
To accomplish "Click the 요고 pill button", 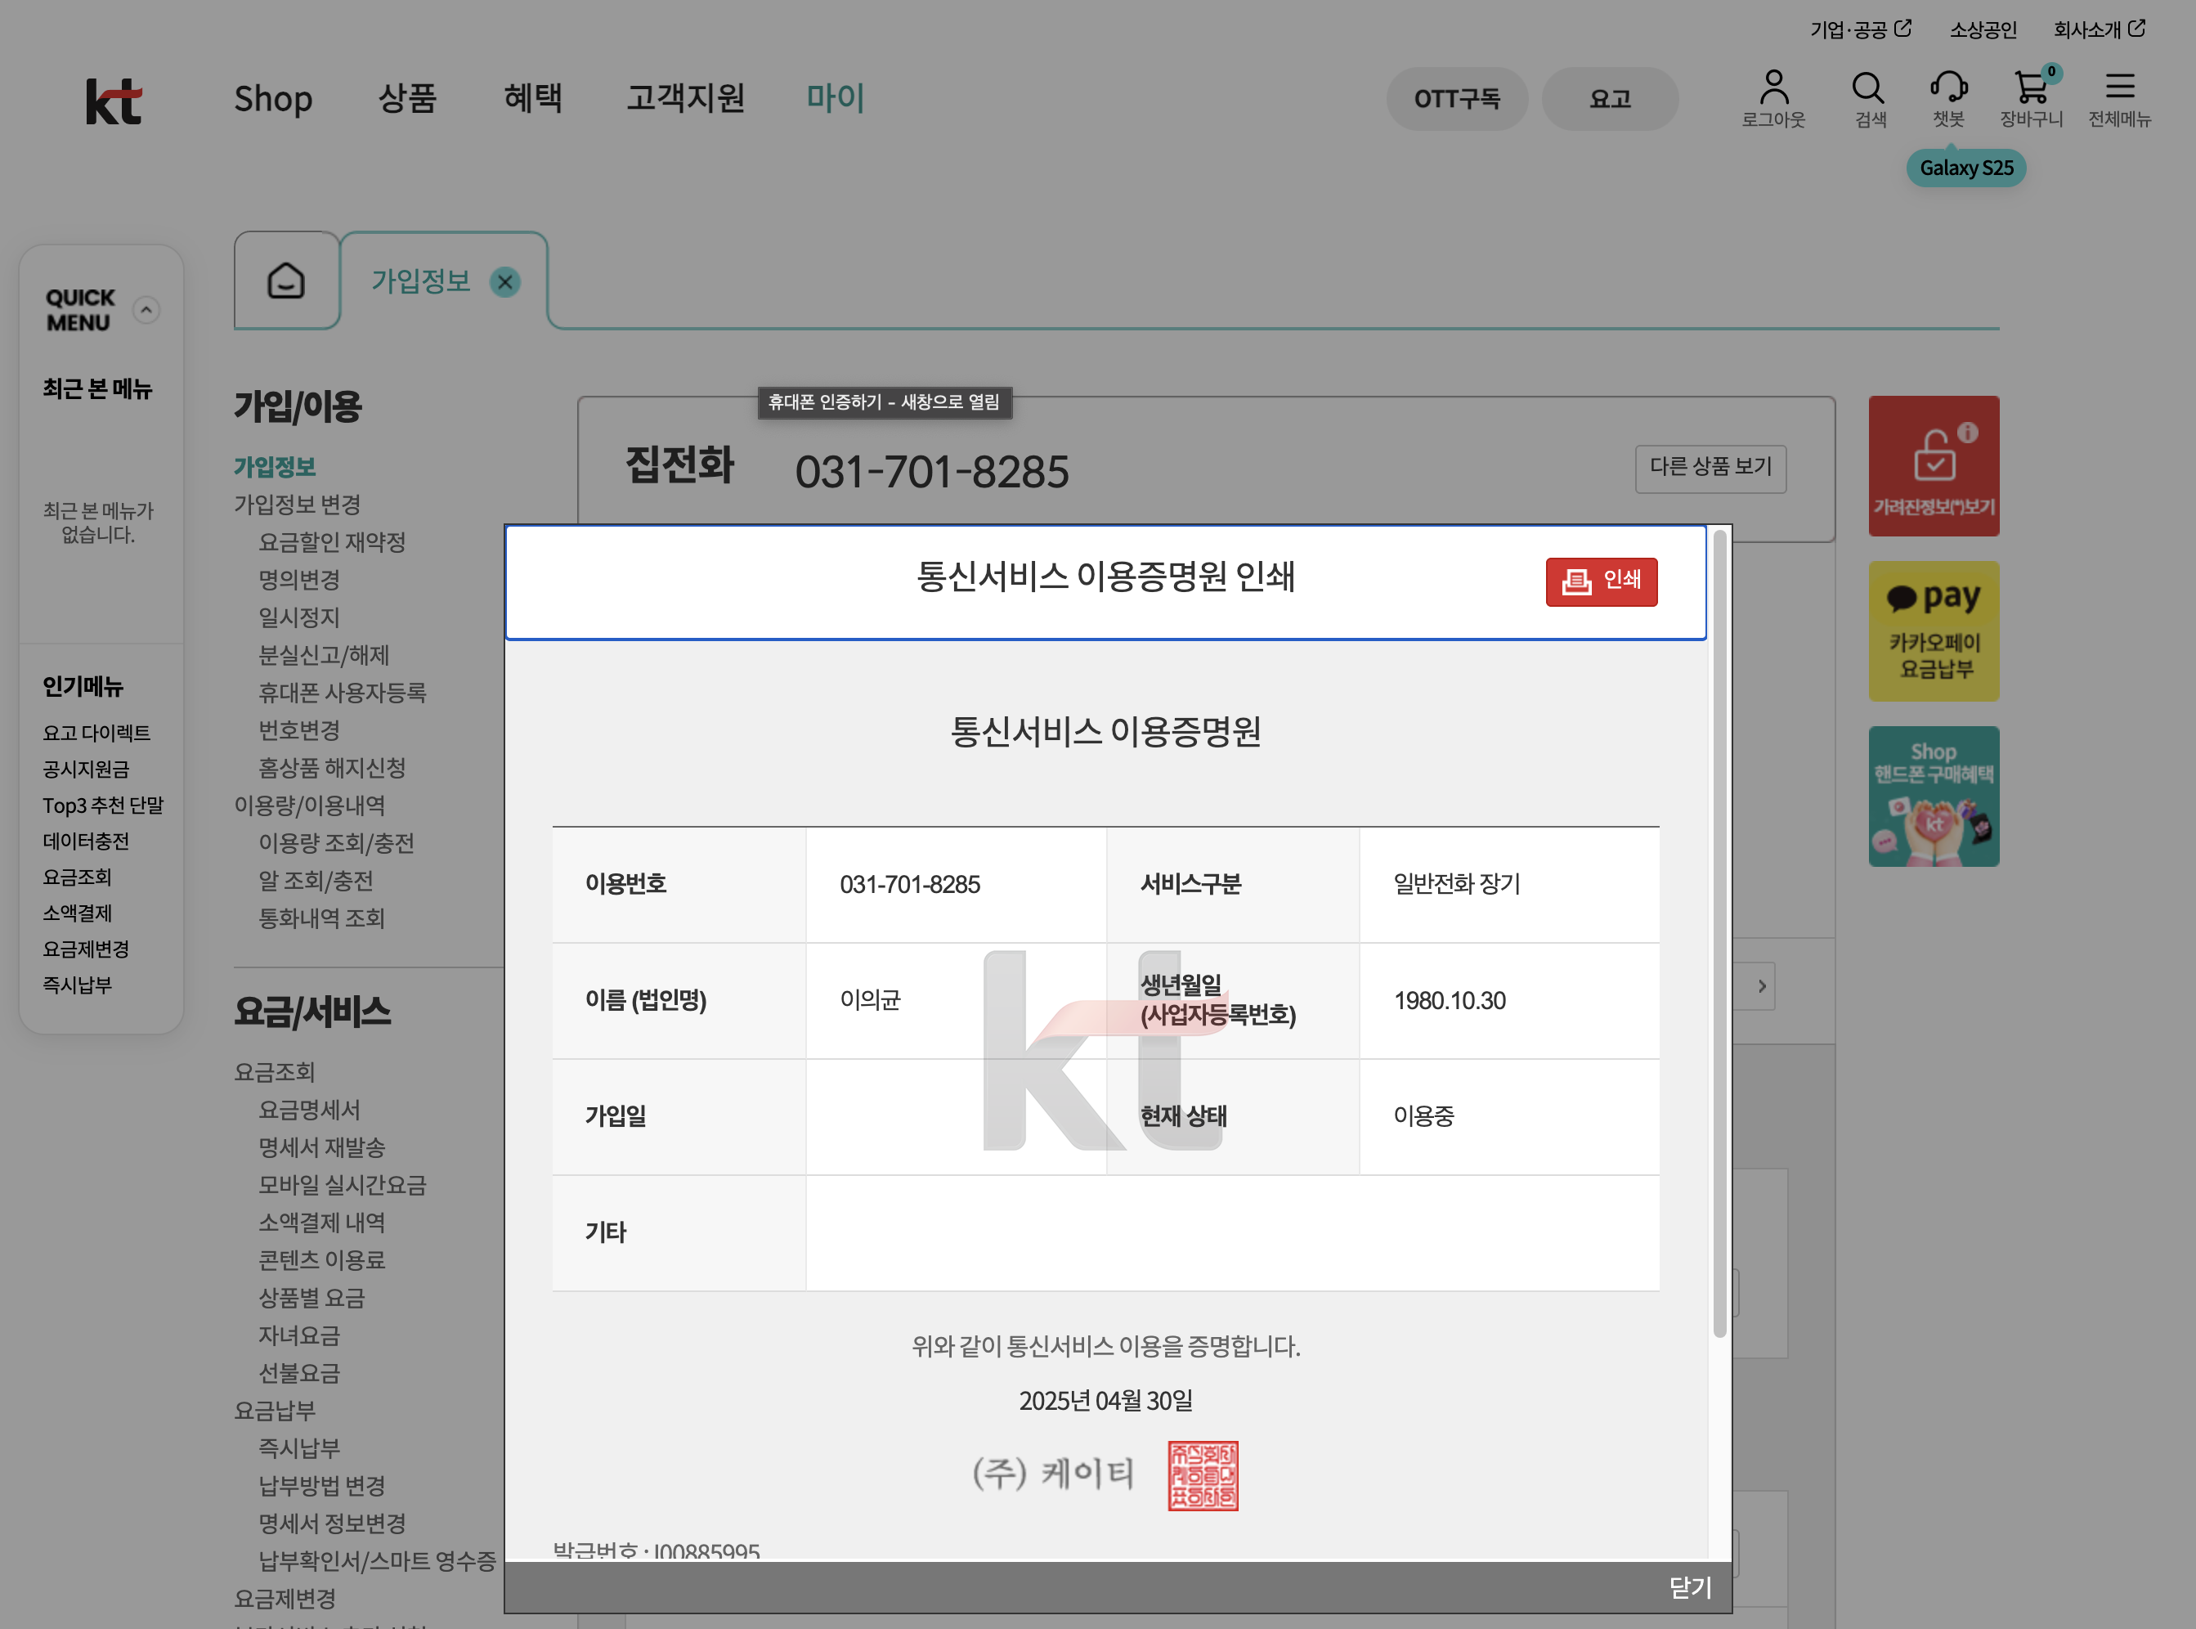I will (x=1610, y=99).
